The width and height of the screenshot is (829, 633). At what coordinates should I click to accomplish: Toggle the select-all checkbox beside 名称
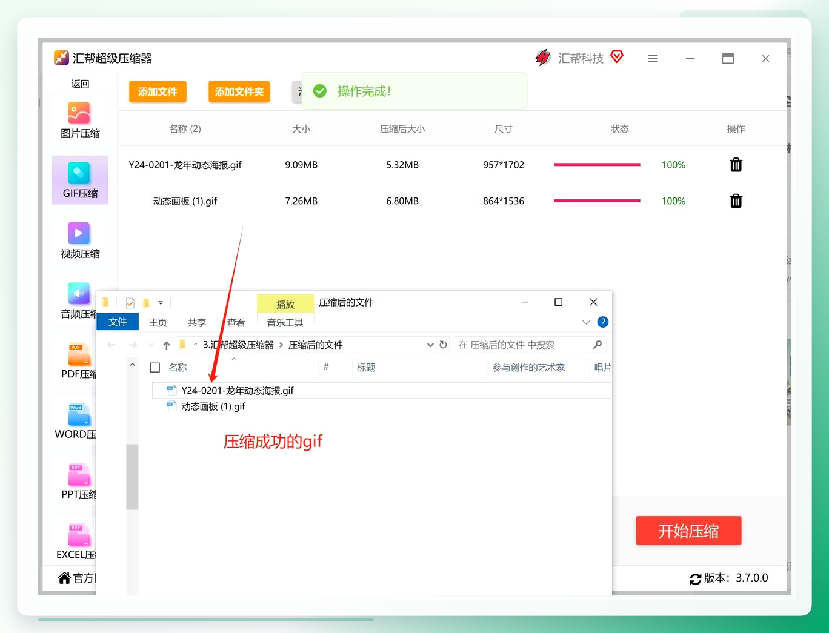[155, 368]
